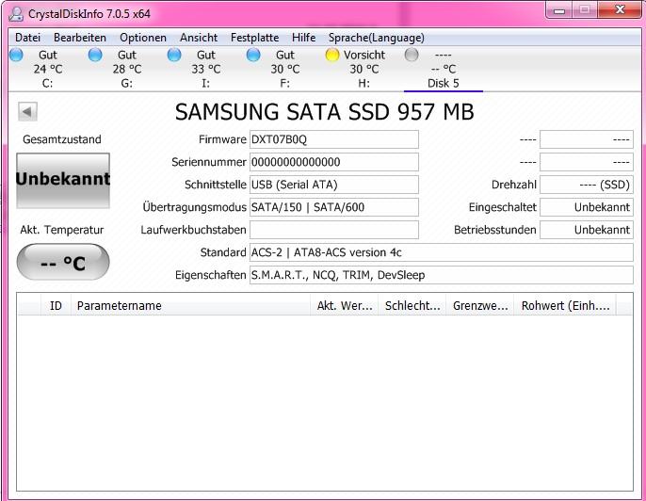Switch to the Disk 5 tab label

[x=443, y=83]
